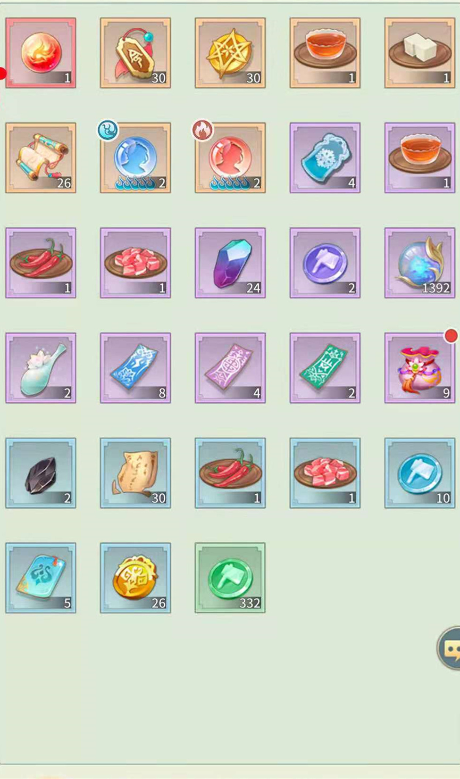The image size is (460, 779).
Task: Choose the blue talisman ticket with 8
Action: point(135,368)
